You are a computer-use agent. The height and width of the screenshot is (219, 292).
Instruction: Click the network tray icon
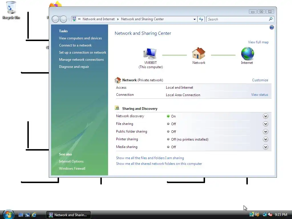coord(265,214)
